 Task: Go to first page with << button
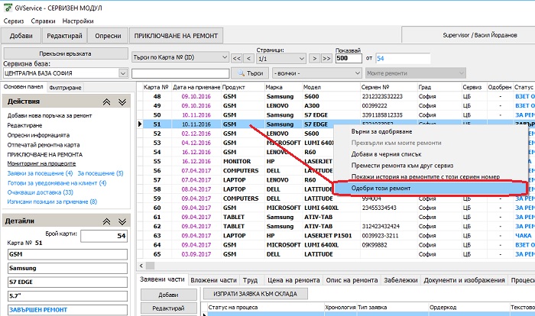237,58
